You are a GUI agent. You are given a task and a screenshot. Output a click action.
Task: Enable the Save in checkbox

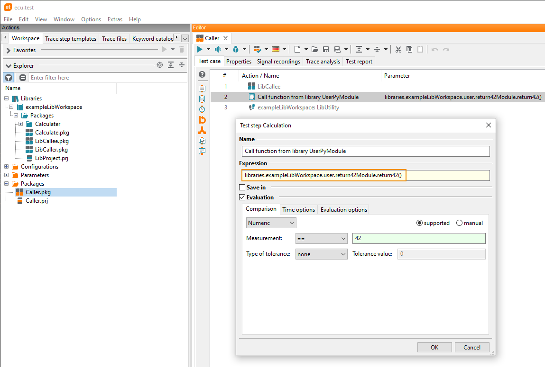coord(242,188)
